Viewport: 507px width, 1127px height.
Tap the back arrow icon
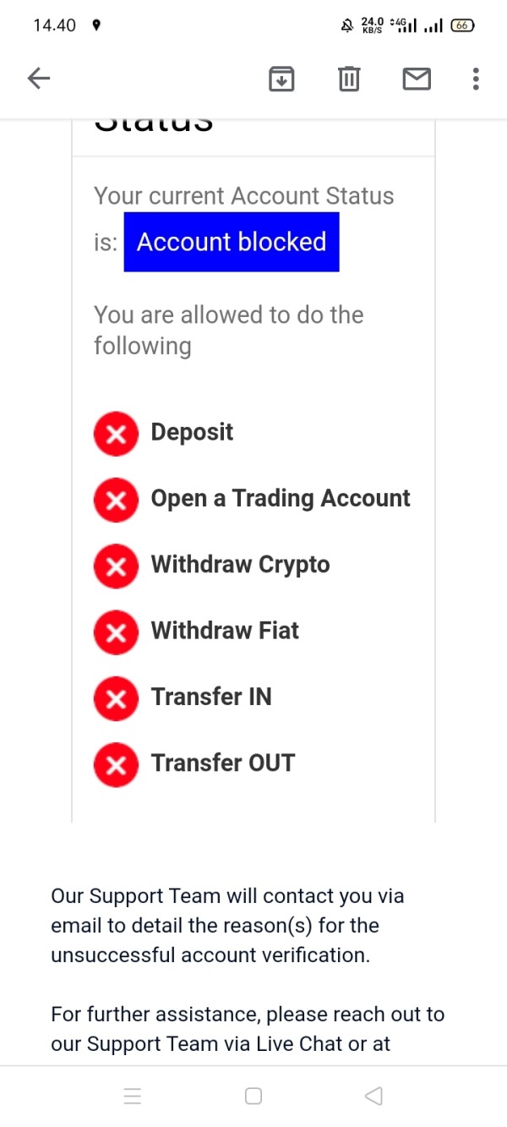point(39,79)
